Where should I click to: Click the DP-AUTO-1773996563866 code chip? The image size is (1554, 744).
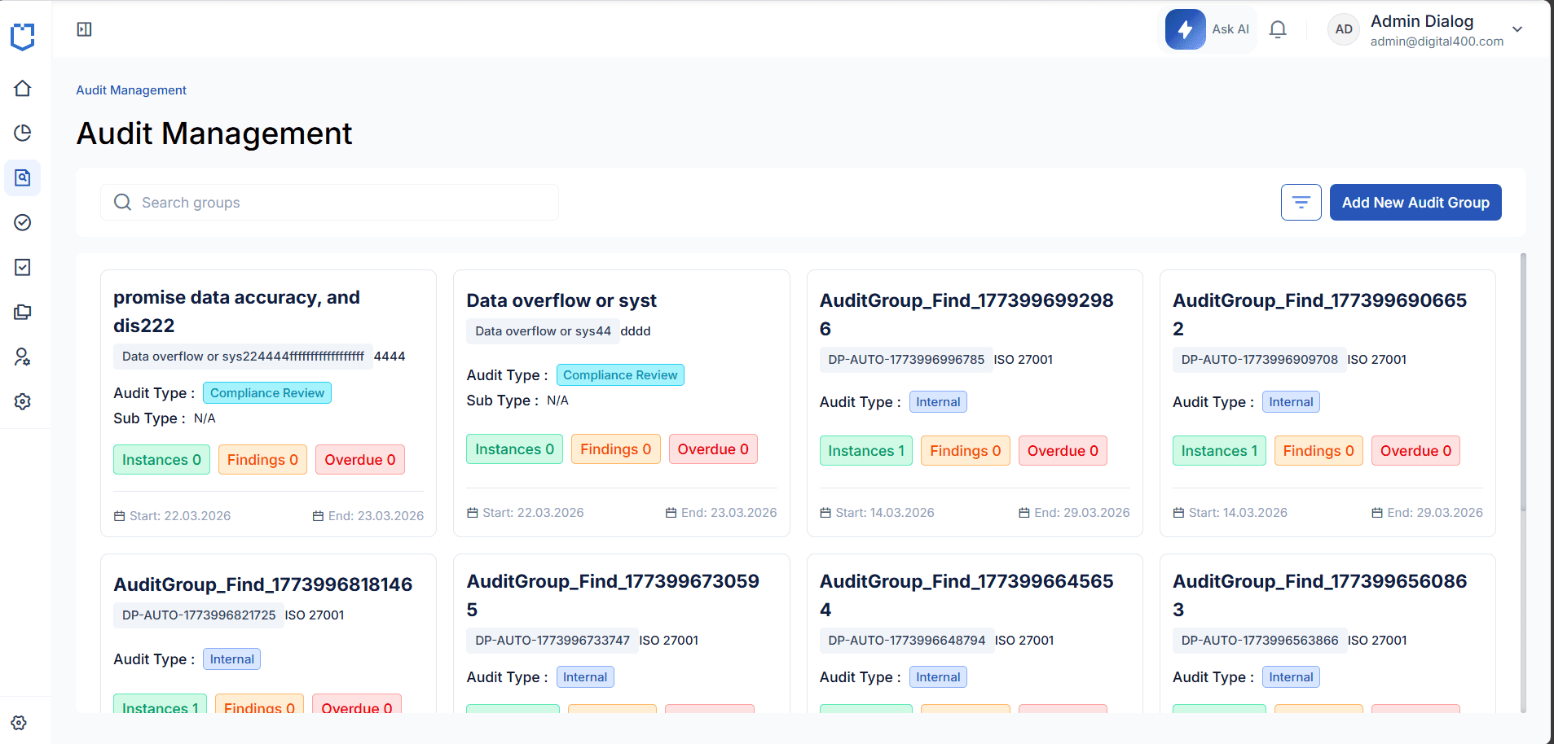(1259, 641)
